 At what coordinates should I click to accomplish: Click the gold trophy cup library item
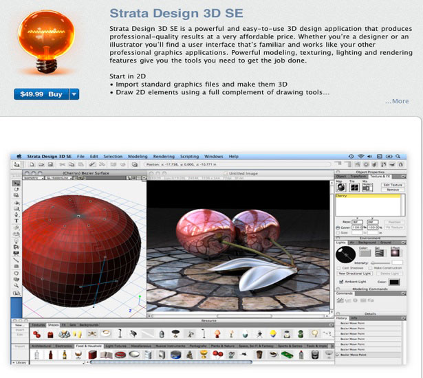(204, 355)
